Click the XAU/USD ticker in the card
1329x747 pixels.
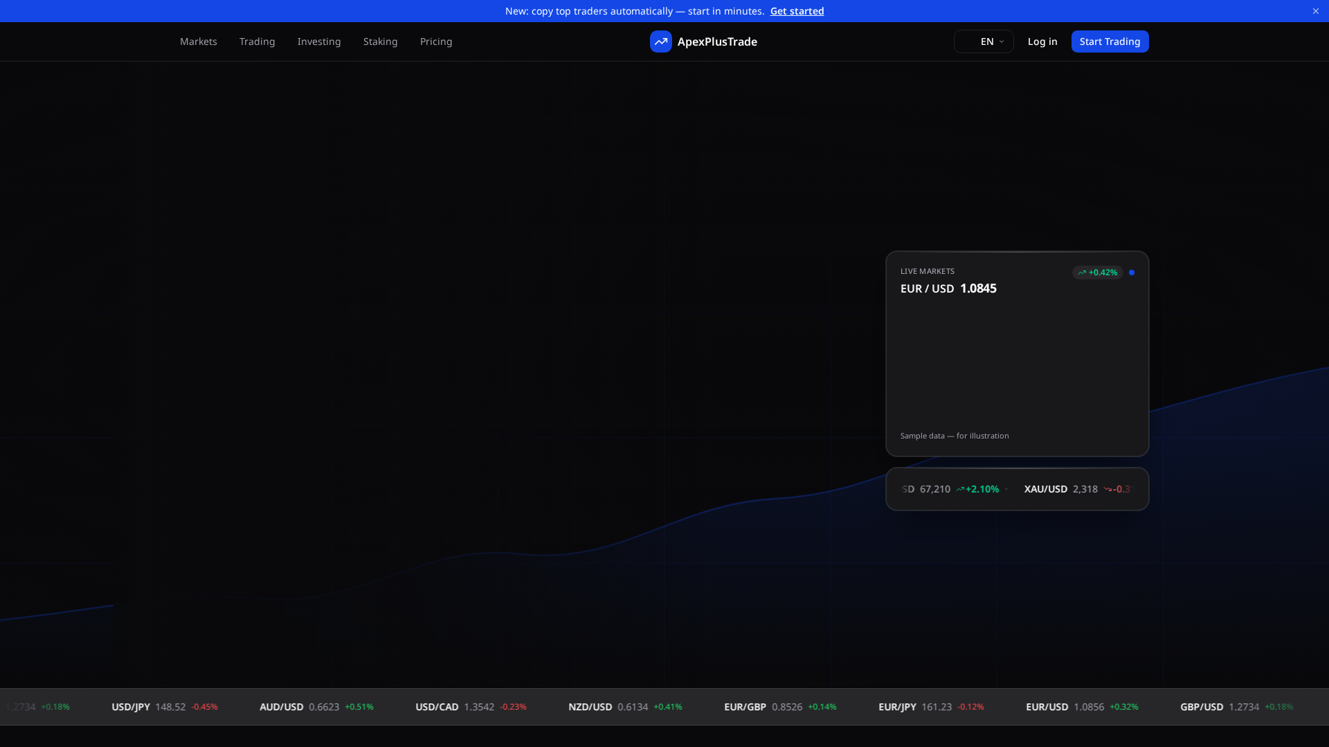pyautogui.click(x=1046, y=489)
